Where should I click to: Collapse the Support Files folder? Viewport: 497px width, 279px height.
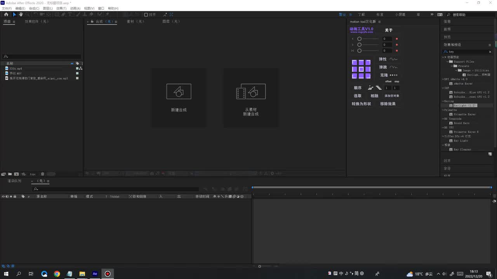[447, 62]
